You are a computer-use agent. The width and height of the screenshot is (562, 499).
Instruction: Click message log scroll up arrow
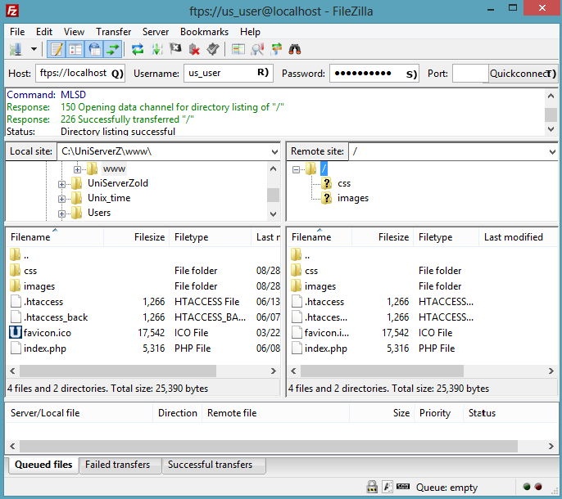(551, 96)
